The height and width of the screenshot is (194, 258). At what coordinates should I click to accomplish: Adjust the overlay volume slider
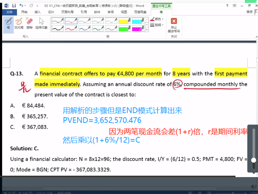[x=253, y=160]
